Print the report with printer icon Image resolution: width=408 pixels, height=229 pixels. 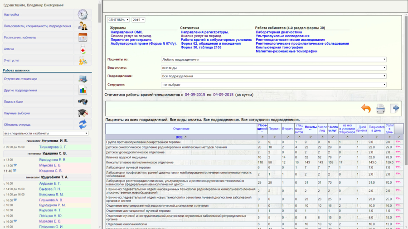[380, 109]
